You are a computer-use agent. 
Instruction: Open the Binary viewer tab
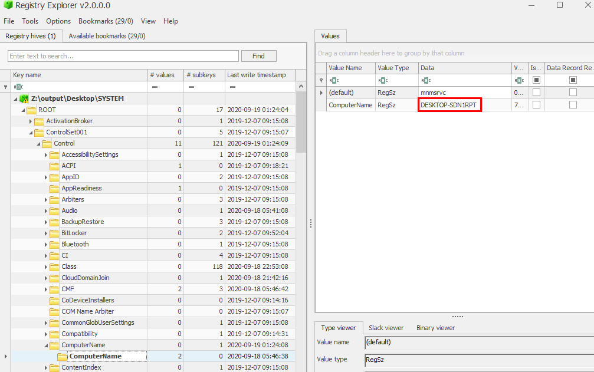point(435,328)
